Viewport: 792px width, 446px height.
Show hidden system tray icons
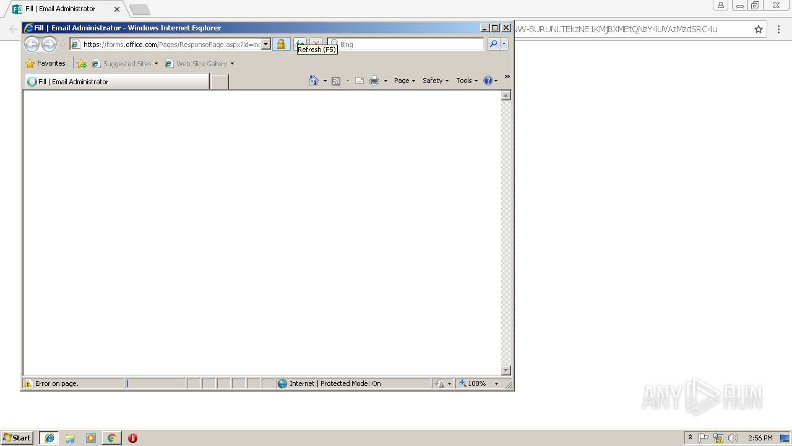click(x=691, y=438)
